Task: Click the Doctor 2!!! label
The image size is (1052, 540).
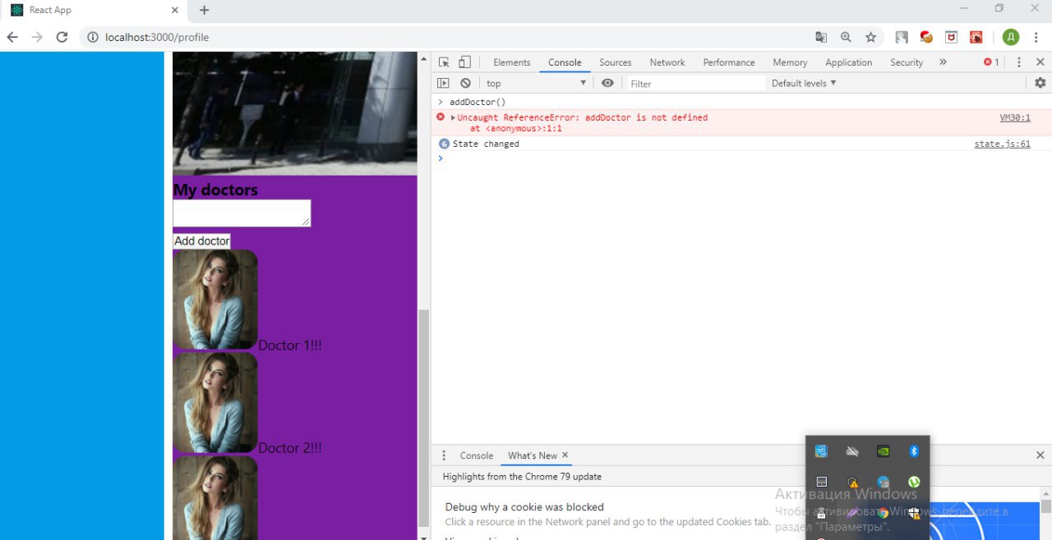Action: coord(290,448)
